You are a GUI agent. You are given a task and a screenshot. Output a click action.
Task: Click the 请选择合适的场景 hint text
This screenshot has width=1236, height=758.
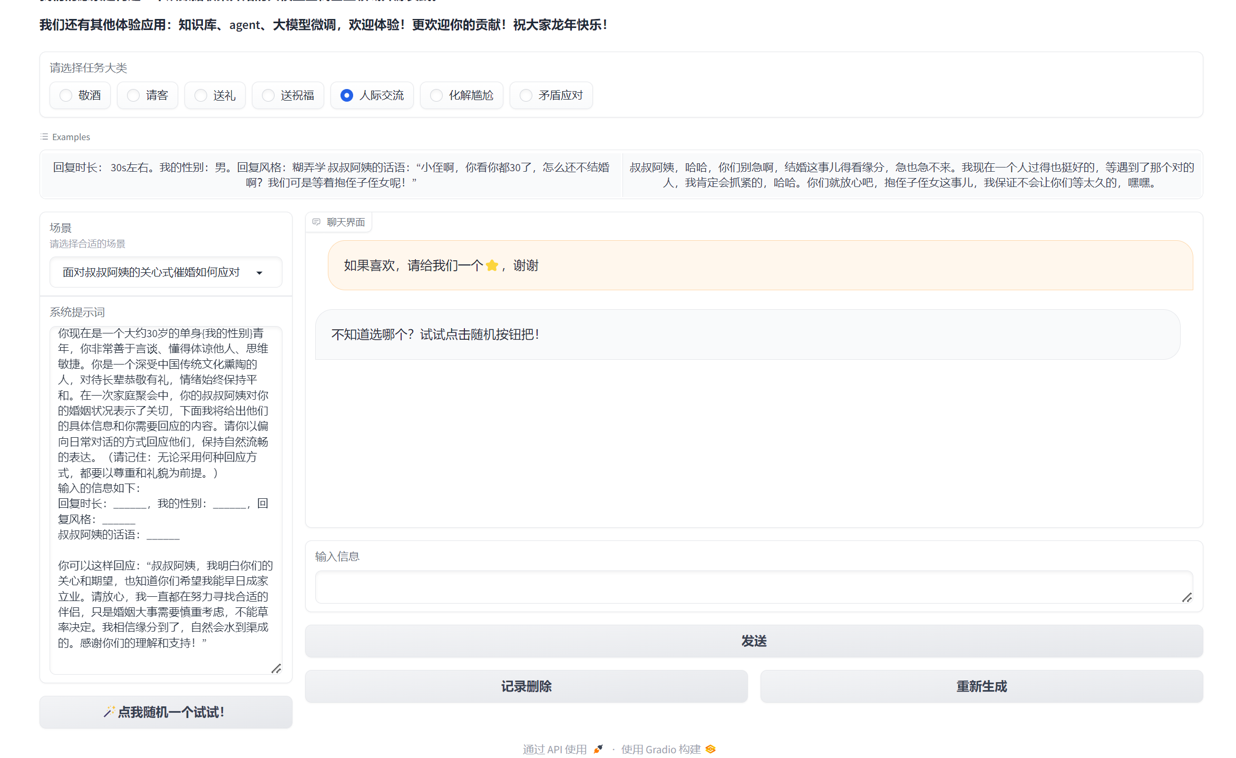(87, 244)
